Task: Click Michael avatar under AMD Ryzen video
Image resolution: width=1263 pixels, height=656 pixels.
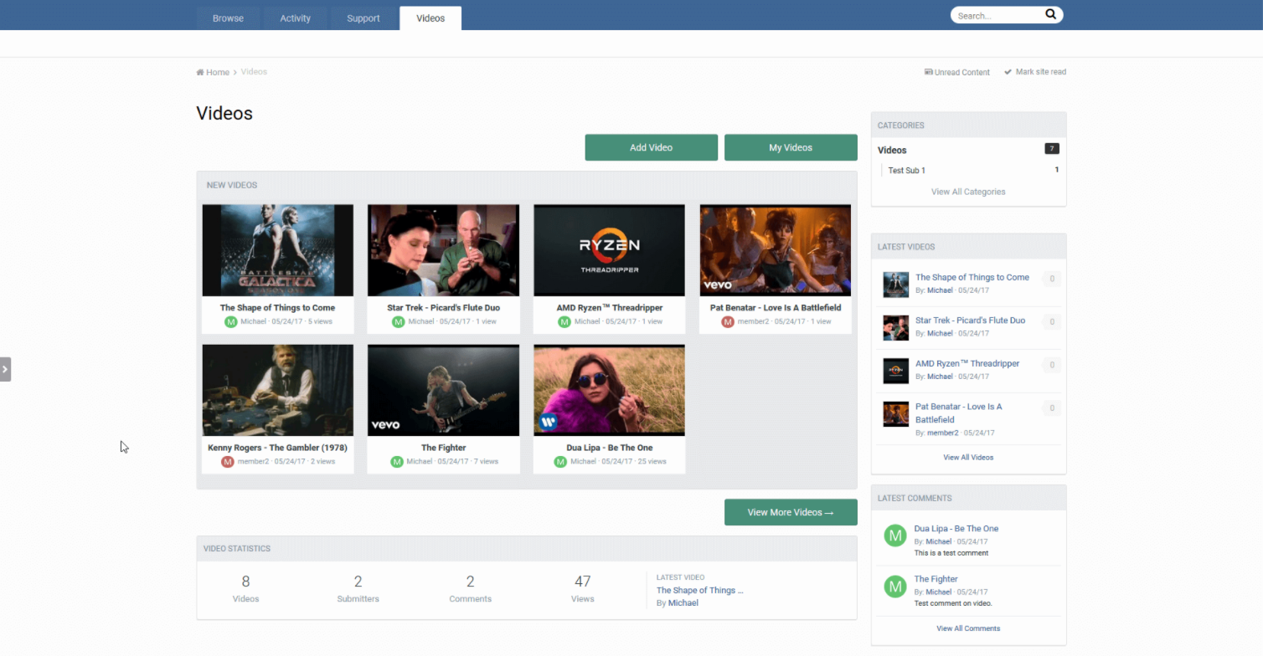Action: 564,321
